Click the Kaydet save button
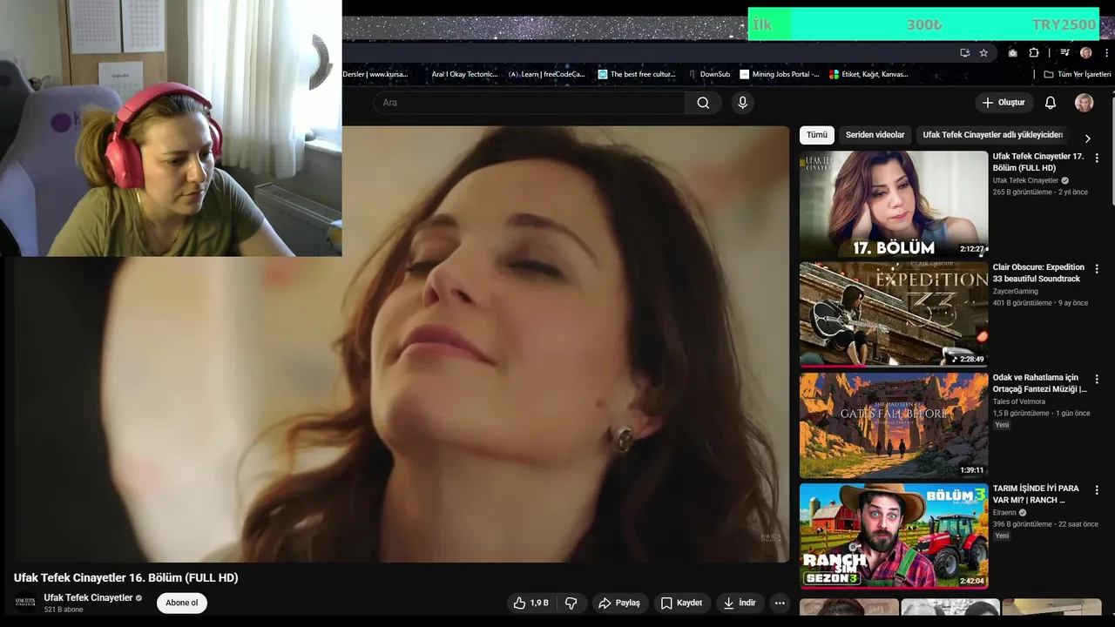 point(681,603)
